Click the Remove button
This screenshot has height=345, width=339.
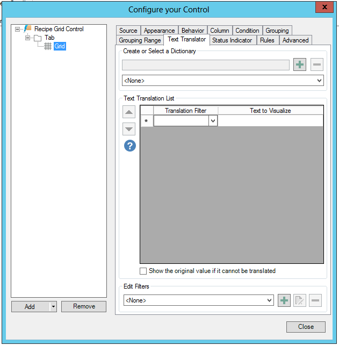click(x=84, y=306)
